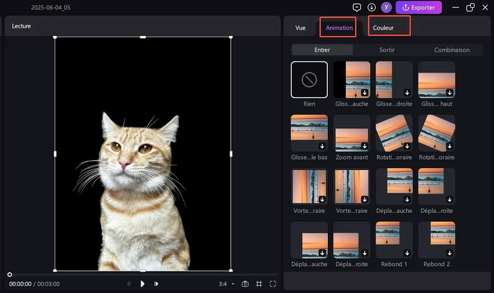Step to the previous frame

pos(129,284)
